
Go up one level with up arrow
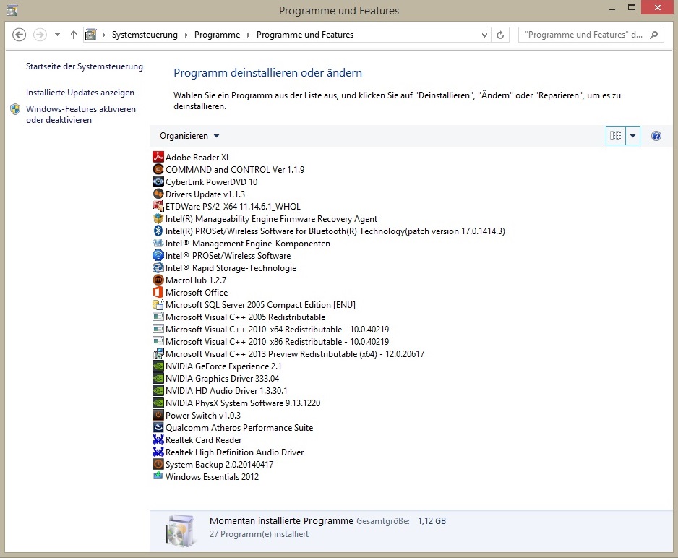74,35
